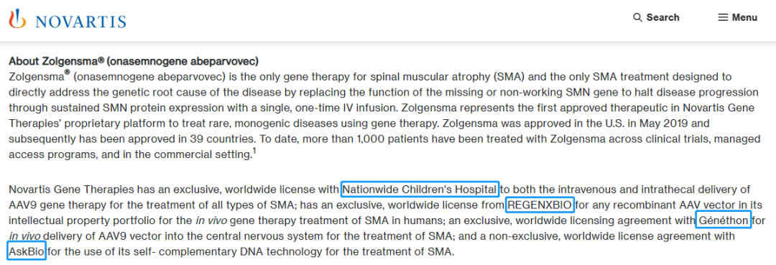This screenshot has height=265, width=776.
Task: Click the underlined 'in vivo' text
Action: [26, 236]
